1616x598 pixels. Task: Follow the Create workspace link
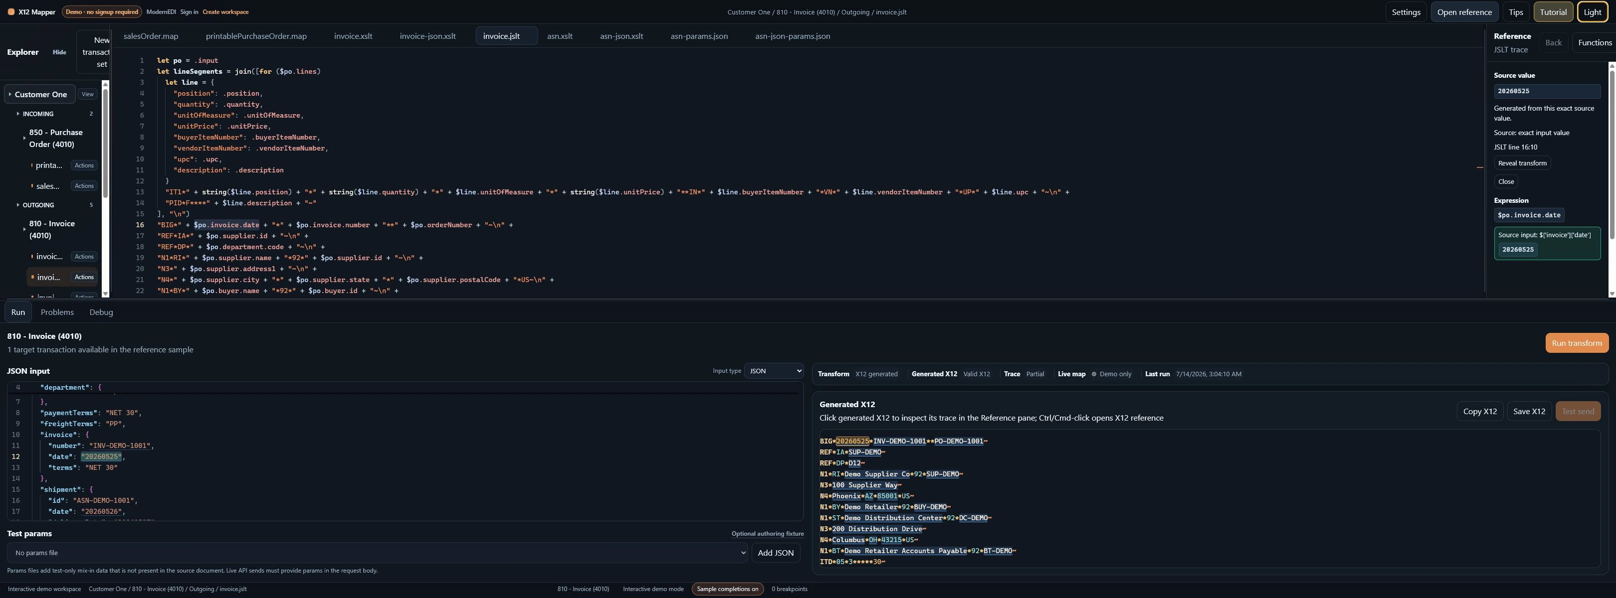point(225,12)
